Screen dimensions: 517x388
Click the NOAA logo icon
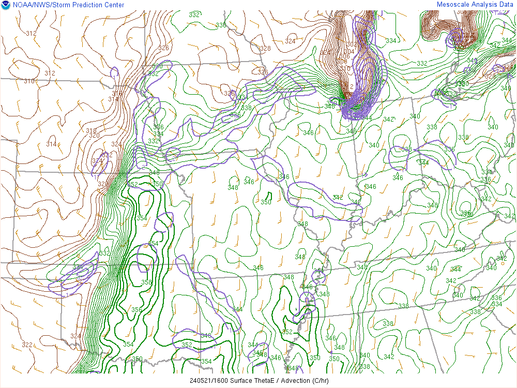pos(6,5)
